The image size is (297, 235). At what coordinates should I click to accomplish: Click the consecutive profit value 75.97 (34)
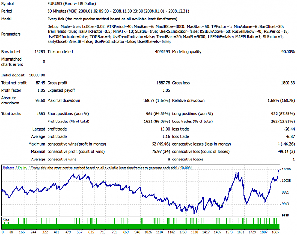(161, 152)
